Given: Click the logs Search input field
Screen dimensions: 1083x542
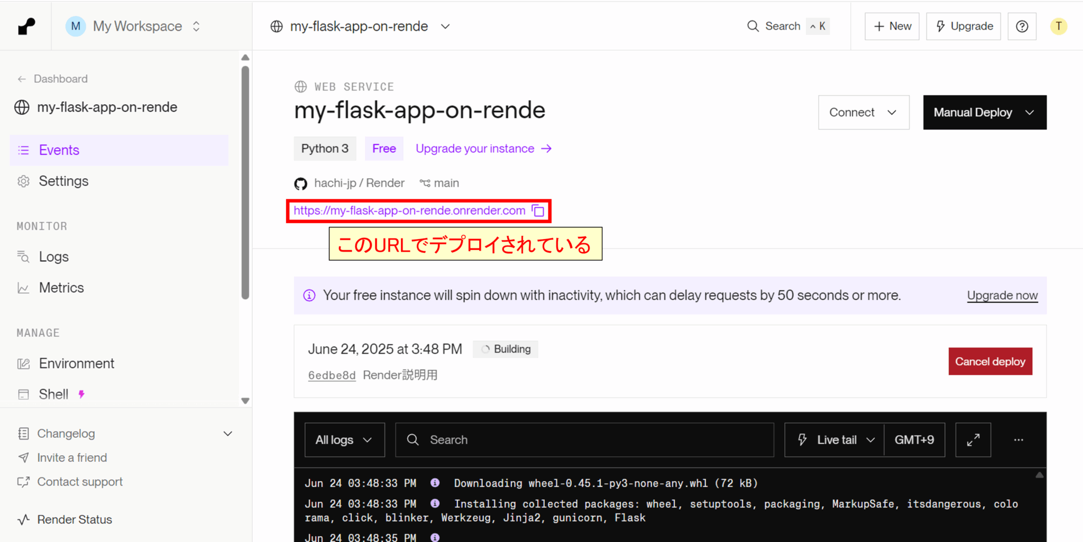Looking at the screenshot, I should [x=592, y=440].
